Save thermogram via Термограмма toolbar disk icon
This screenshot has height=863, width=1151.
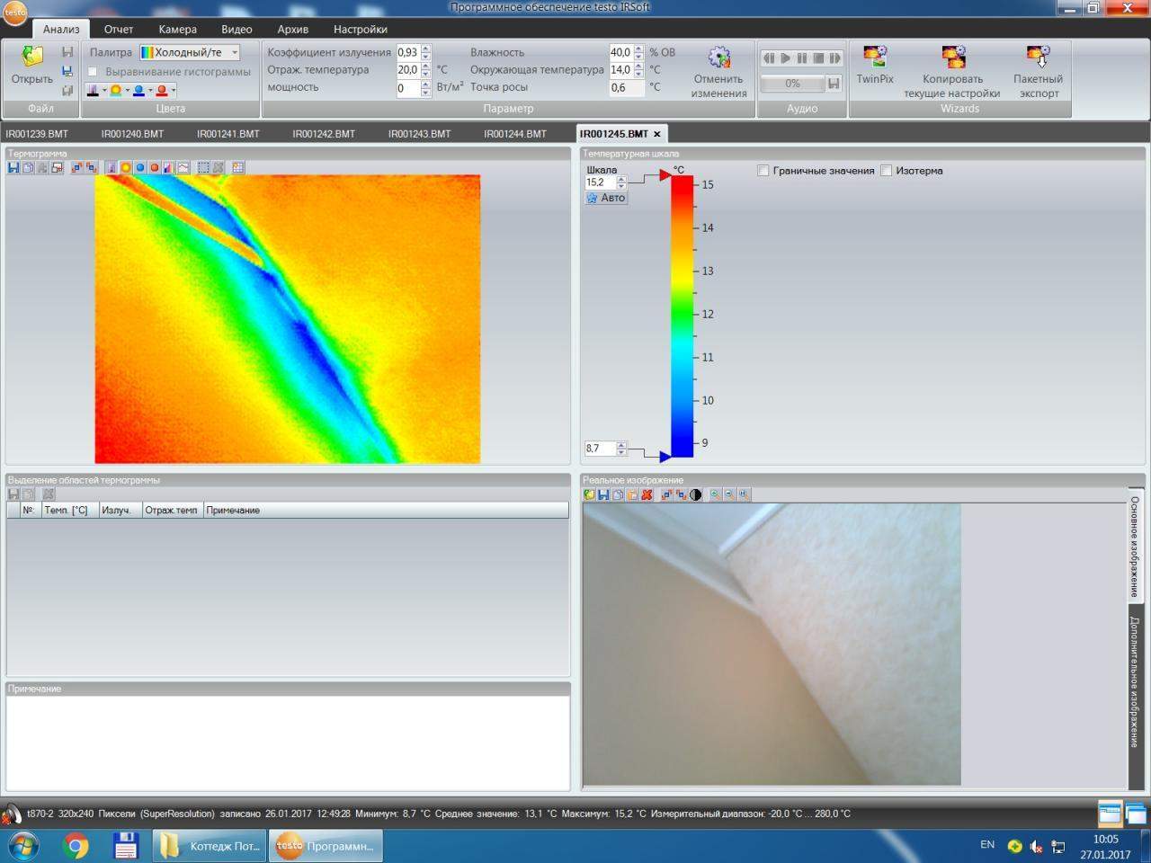pyautogui.click(x=13, y=167)
